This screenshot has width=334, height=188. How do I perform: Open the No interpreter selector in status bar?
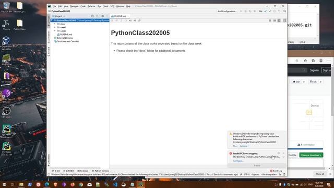(x=269, y=174)
